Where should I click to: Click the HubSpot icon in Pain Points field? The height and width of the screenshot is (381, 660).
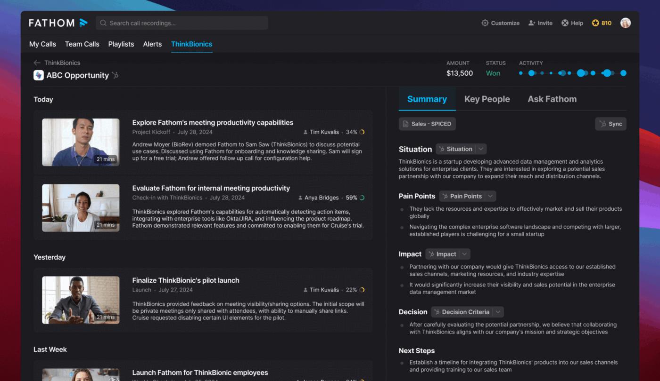pyautogui.click(x=445, y=196)
